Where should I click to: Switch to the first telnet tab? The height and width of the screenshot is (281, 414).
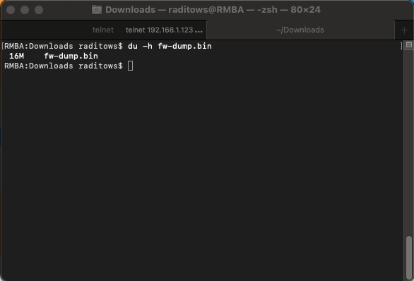pos(103,30)
